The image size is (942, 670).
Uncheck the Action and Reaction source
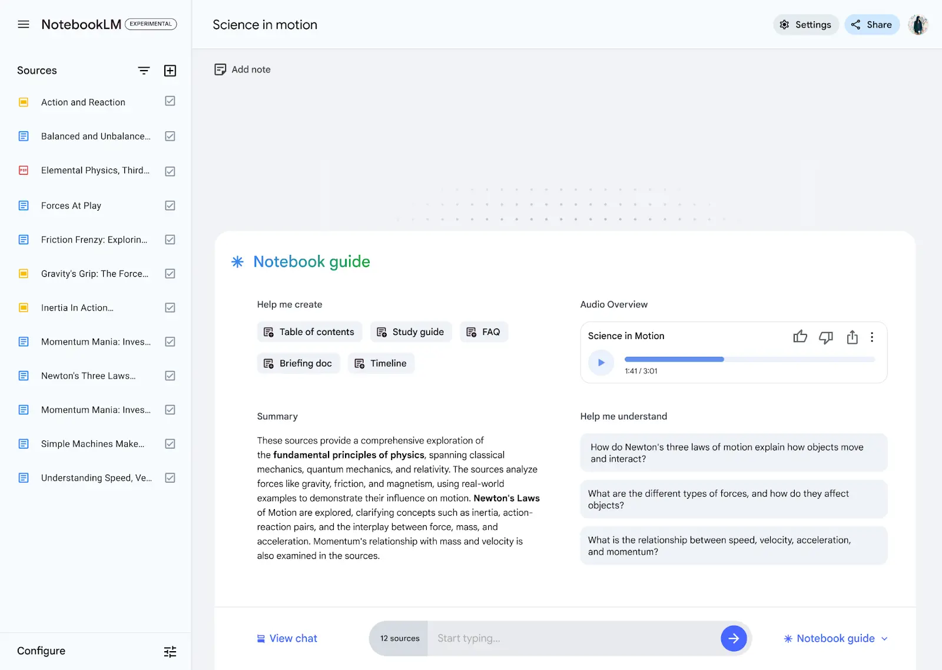[x=170, y=101]
